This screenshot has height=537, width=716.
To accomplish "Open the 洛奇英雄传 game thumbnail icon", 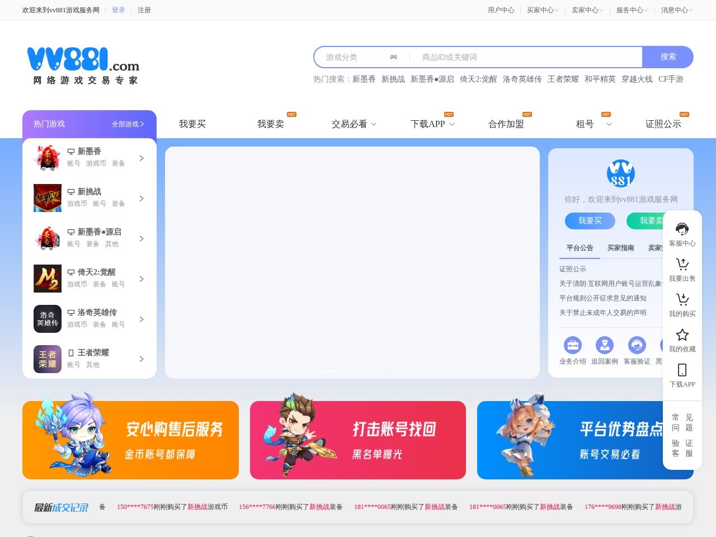I will point(48,319).
